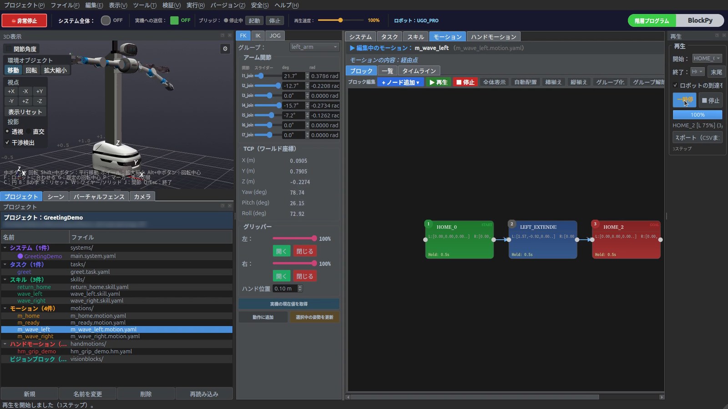The height and width of the screenshot is (409, 728).
Task: Toggle 実機への送信 switch
Action: click(x=174, y=20)
